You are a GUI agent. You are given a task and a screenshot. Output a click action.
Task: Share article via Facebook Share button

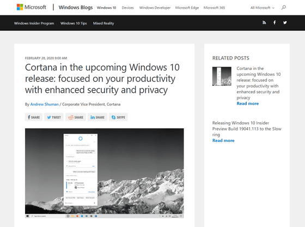pyautogui.click(x=34, y=117)
